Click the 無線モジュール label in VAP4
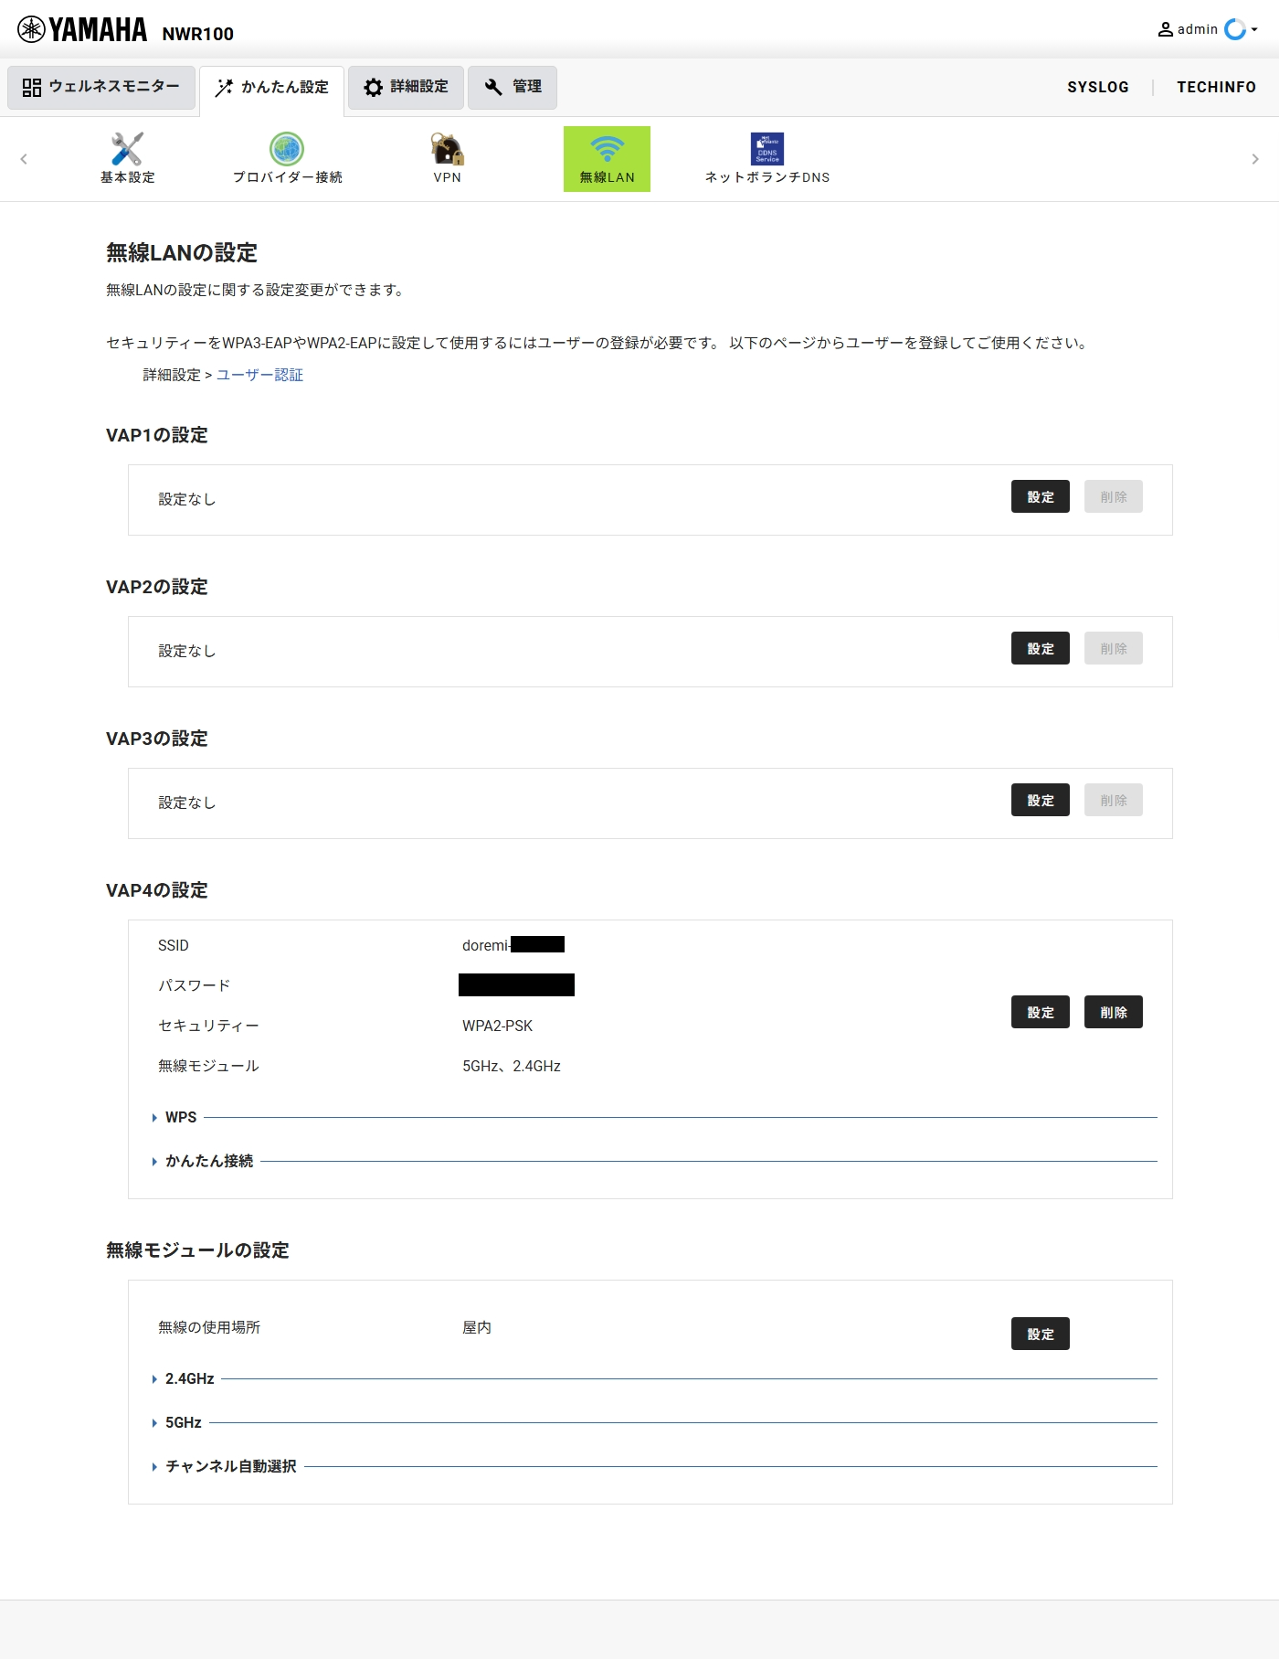Viewport: 1279px width, 1659px height. click(208, 1066)
